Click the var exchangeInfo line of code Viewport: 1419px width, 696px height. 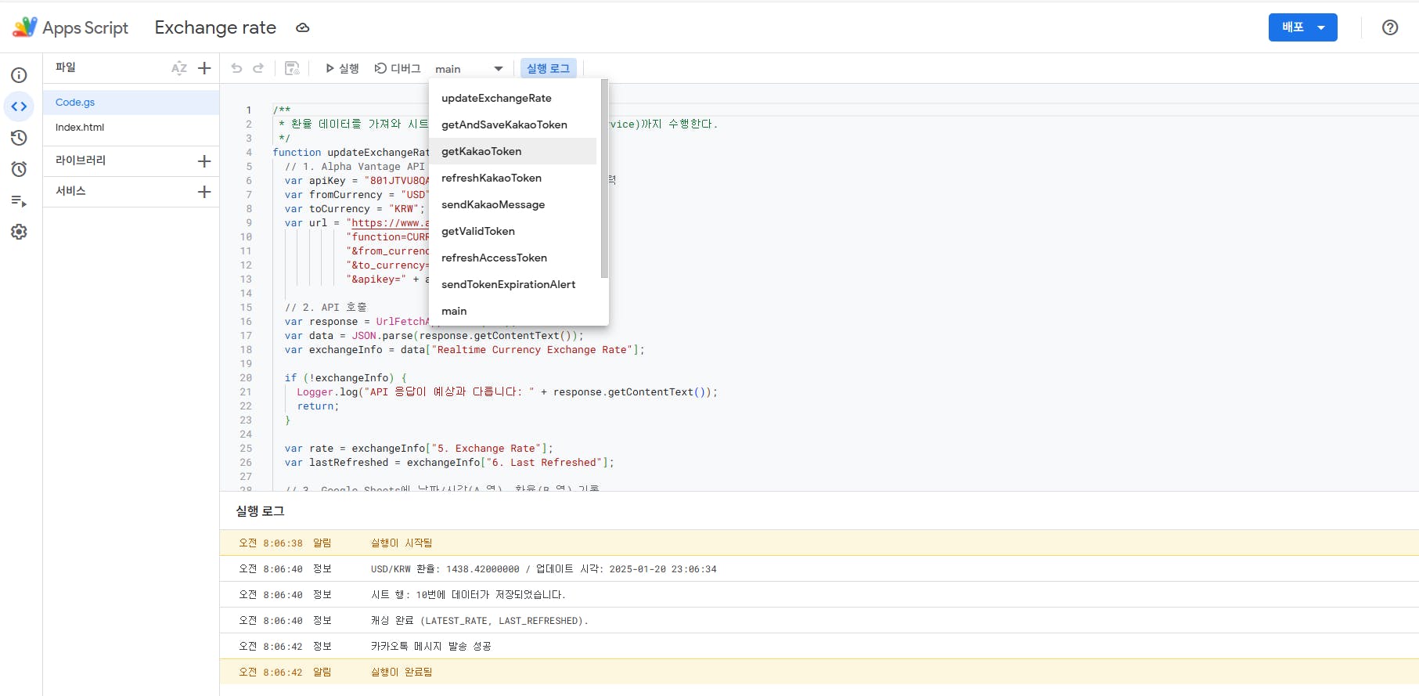click(x=465, y=350)
